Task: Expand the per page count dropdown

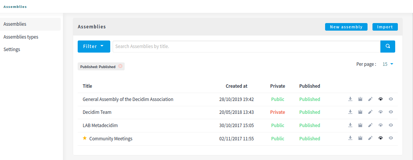Action: click(388, 64)
